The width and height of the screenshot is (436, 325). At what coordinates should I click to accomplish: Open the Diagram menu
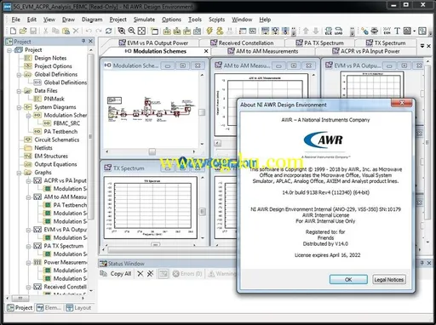click(x=92, y=20)
